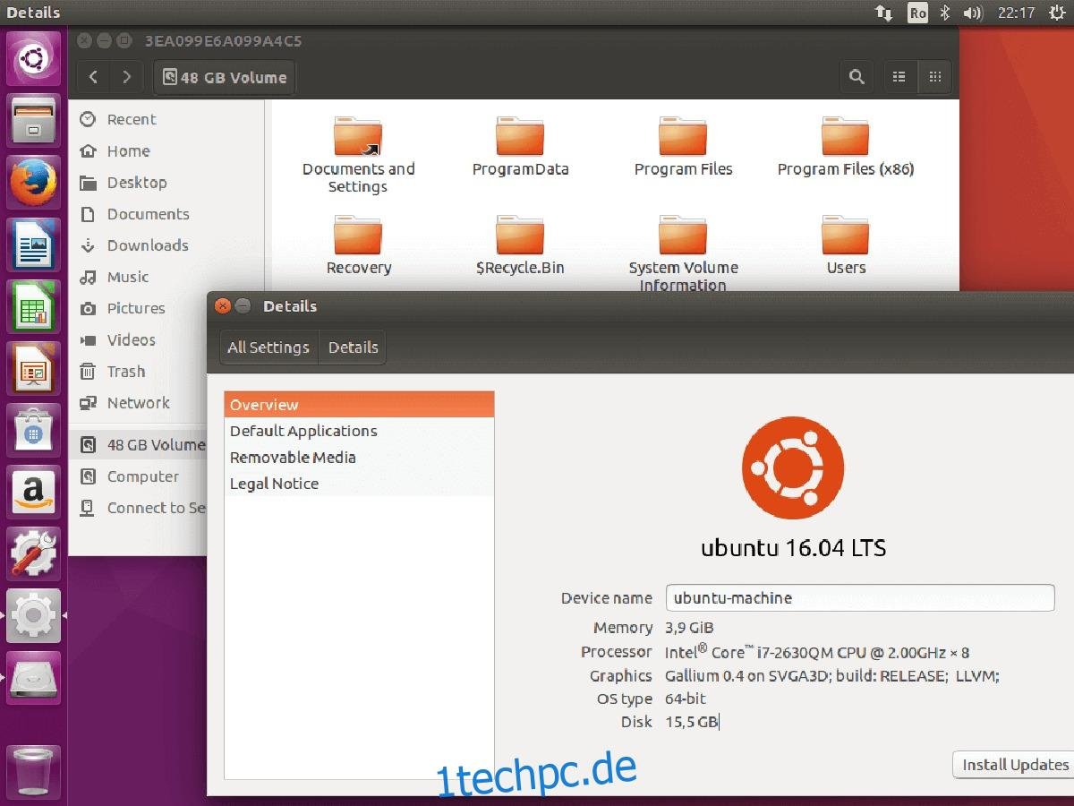Open the sound indicator menu
Screen dimensions: 1074x806
(972, 13)
